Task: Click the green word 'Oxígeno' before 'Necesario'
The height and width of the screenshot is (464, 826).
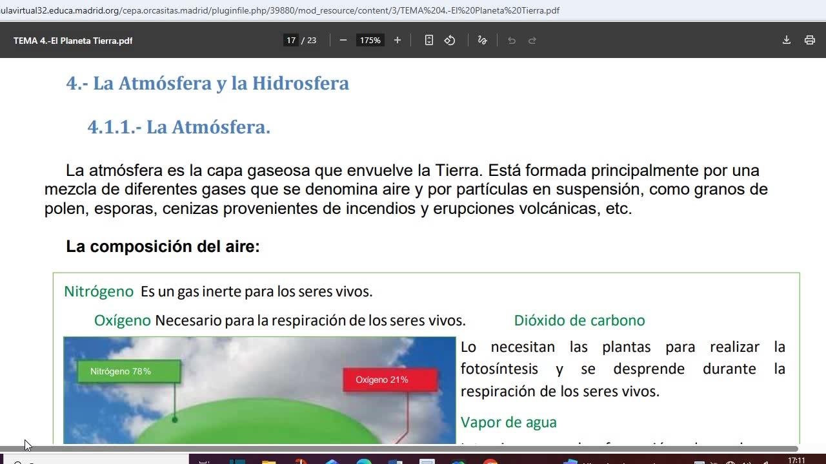Action: [x=123, y=320]
